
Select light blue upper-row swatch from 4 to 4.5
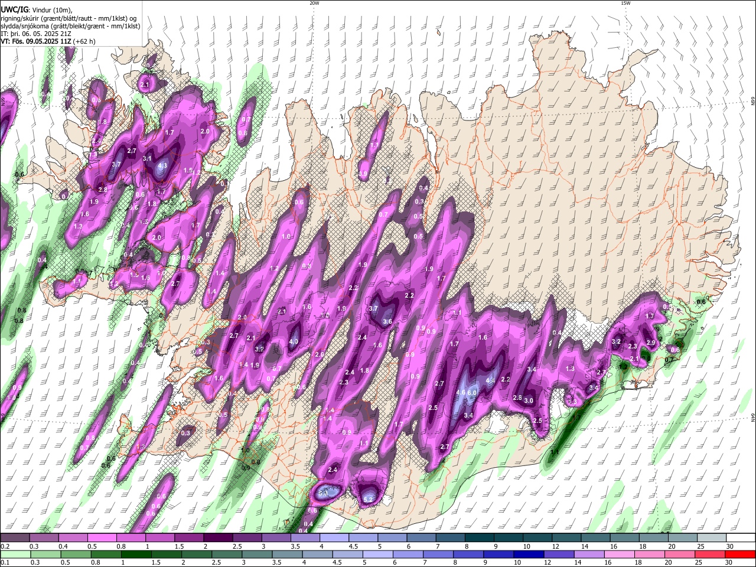tap(334, 538)
